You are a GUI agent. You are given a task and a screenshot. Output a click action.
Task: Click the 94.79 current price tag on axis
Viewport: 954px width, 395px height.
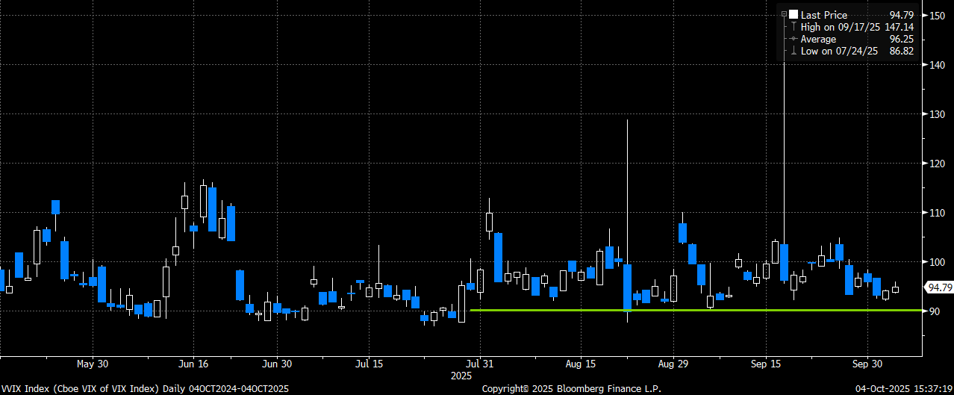pyautogui.click(x=938, y=287)
